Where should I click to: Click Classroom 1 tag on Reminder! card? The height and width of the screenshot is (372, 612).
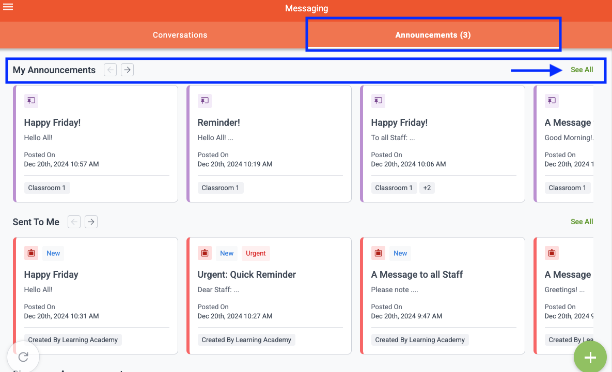click(220, 188)
